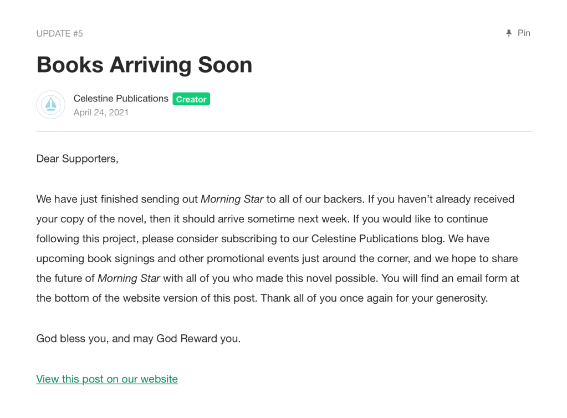Click the pushpin icon beside Pin
The height and width of the screenshot is (418, 567).
[509, 33]
